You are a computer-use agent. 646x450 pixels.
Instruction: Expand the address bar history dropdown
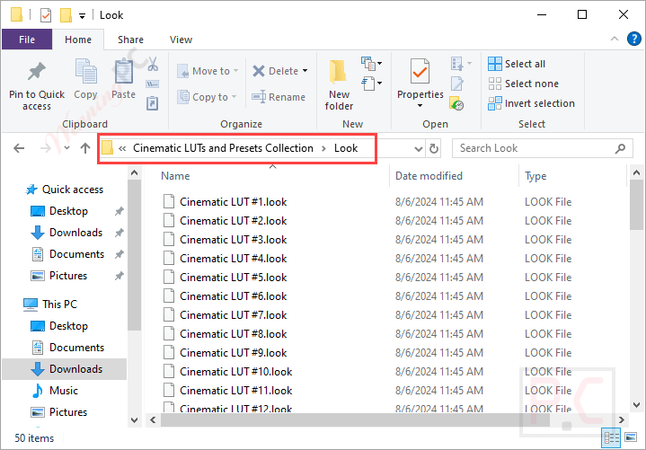tap(419, 148)
